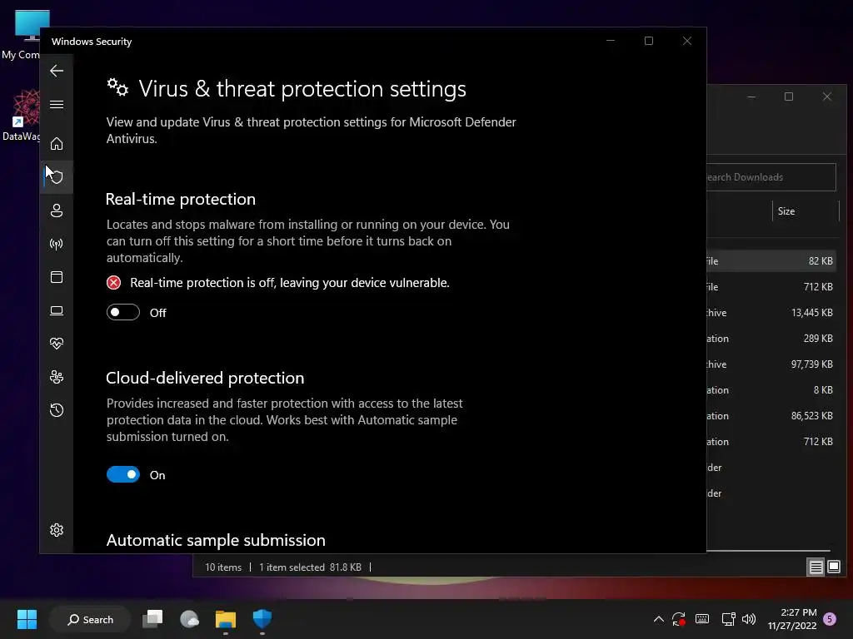Select the 13,445 KB archive row
Viewport: 853px width, 639px height.
point(772,313)
